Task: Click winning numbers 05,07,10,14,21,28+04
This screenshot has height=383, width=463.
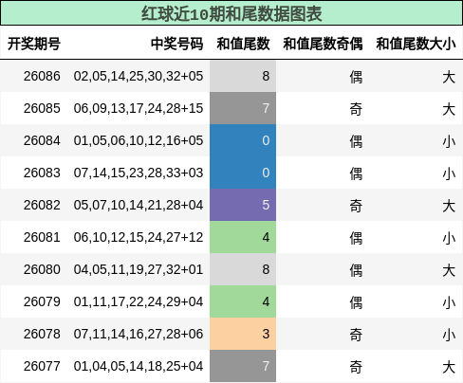Action: 139,205
